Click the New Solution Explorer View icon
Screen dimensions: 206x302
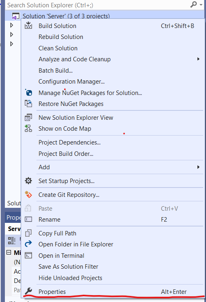click(28, 117)
